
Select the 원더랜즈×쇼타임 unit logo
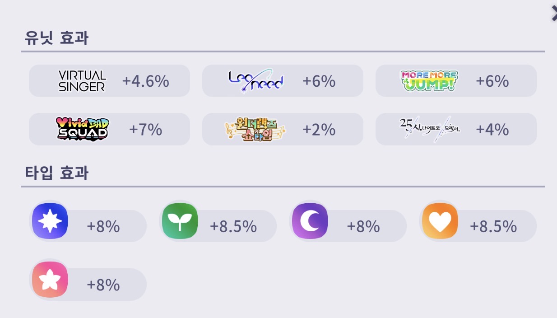point(255,130)
